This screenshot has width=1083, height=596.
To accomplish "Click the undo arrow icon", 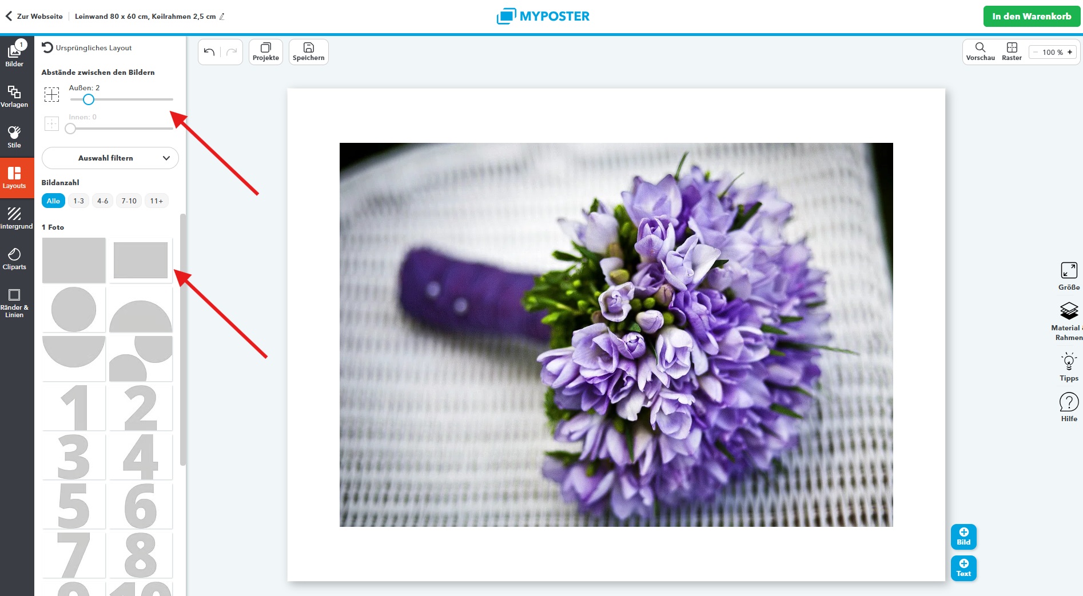I will click(209, 52).
